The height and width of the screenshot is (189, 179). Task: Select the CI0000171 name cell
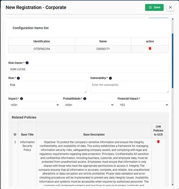click(103, 49)
